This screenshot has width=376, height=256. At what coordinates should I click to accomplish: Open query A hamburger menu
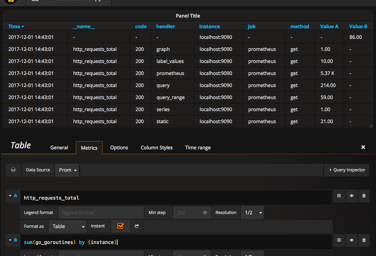coord(339,196)
